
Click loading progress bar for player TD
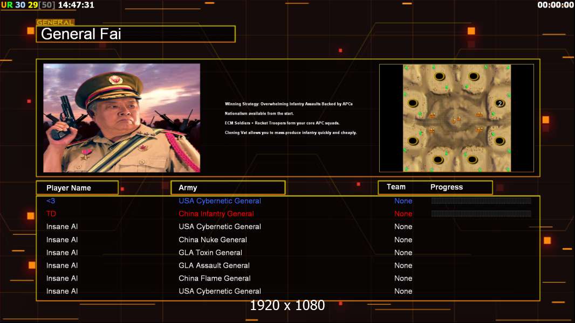[x=481, y=213]
